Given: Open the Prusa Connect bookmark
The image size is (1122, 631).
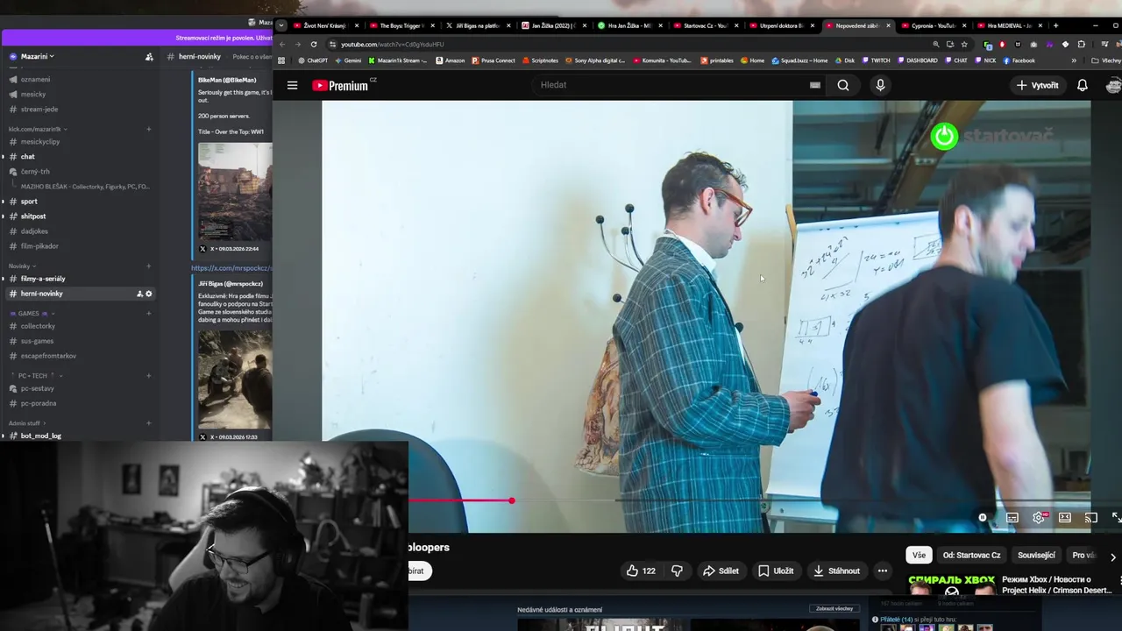Looking at the screenshot, I should tap(494, 60).
